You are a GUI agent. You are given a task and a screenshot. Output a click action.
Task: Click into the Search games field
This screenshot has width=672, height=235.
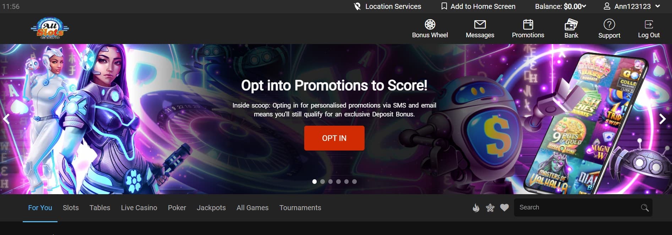point(583,208)
